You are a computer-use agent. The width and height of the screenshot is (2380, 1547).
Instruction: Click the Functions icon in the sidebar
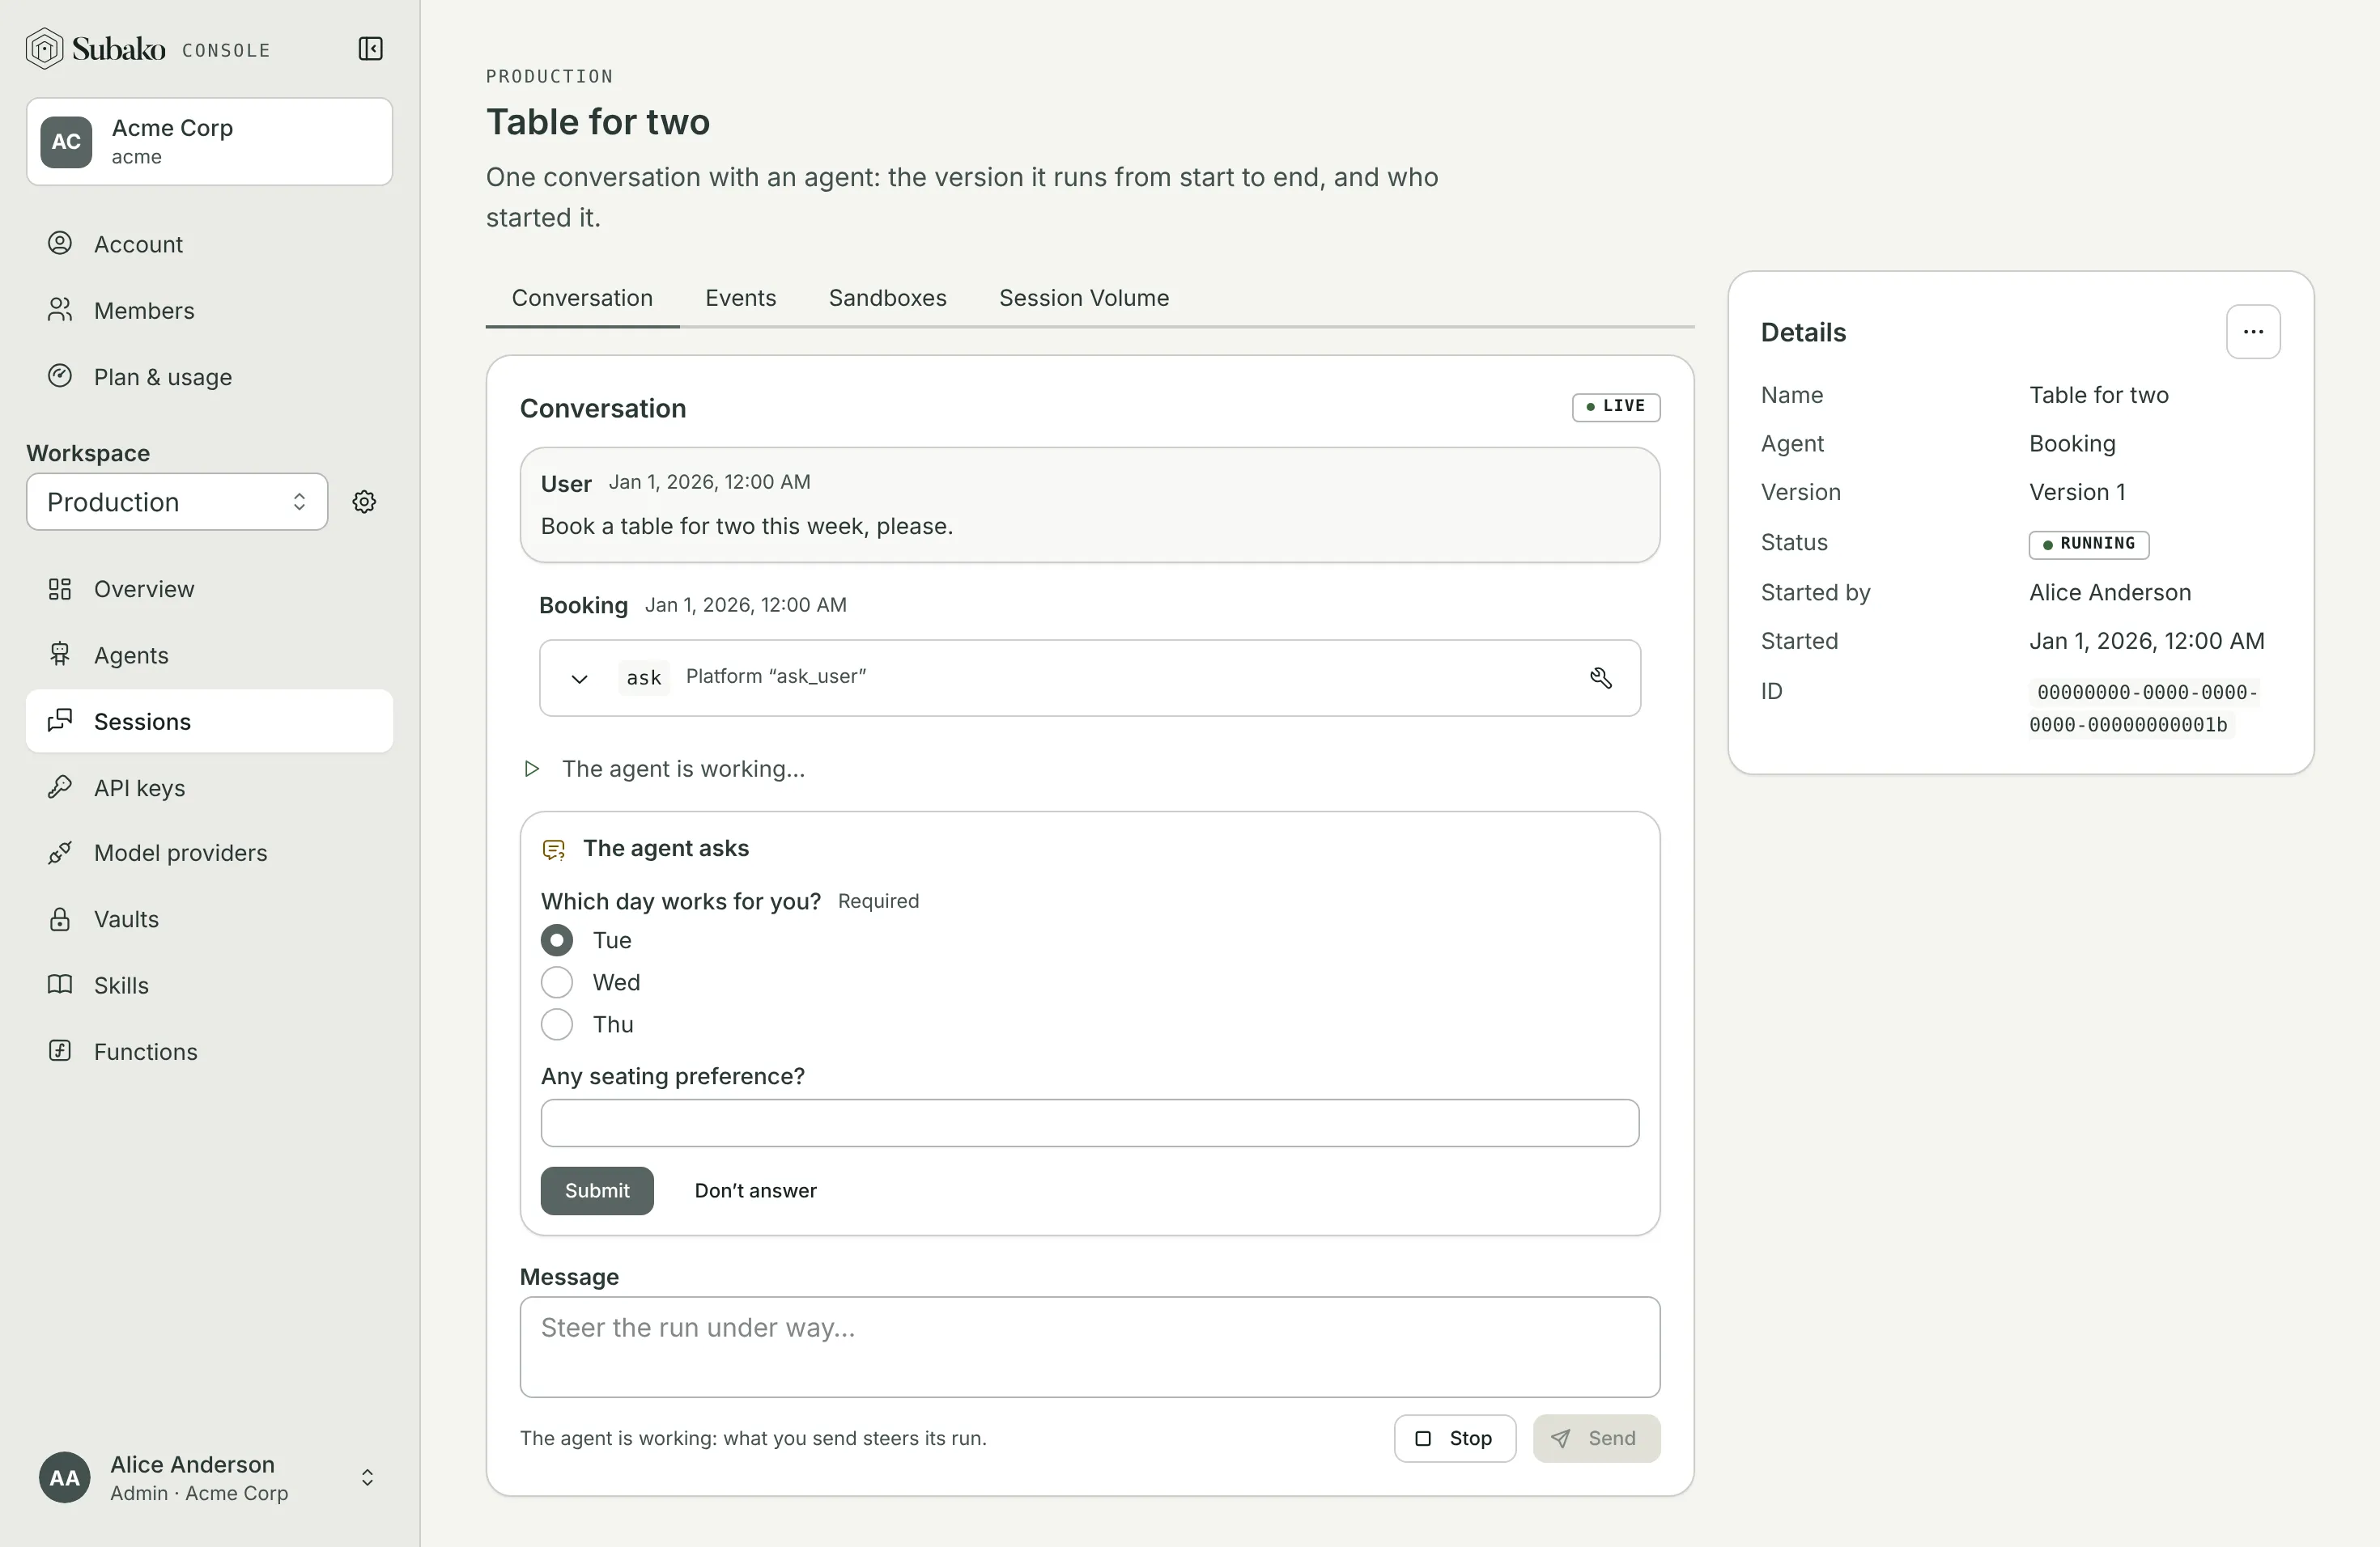coord(60,1050)
